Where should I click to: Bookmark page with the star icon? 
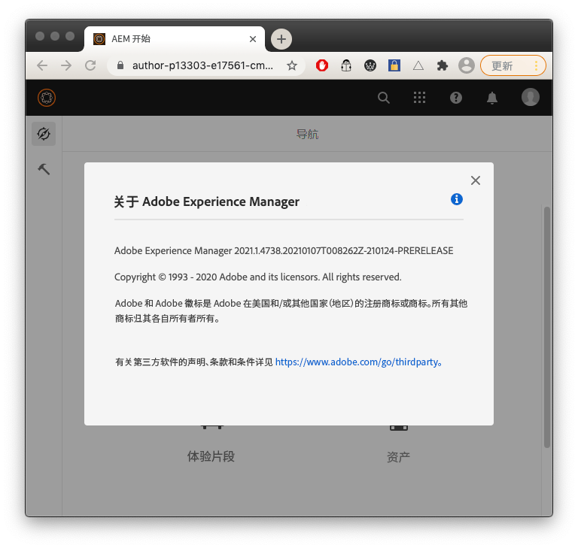pos(292,65)
